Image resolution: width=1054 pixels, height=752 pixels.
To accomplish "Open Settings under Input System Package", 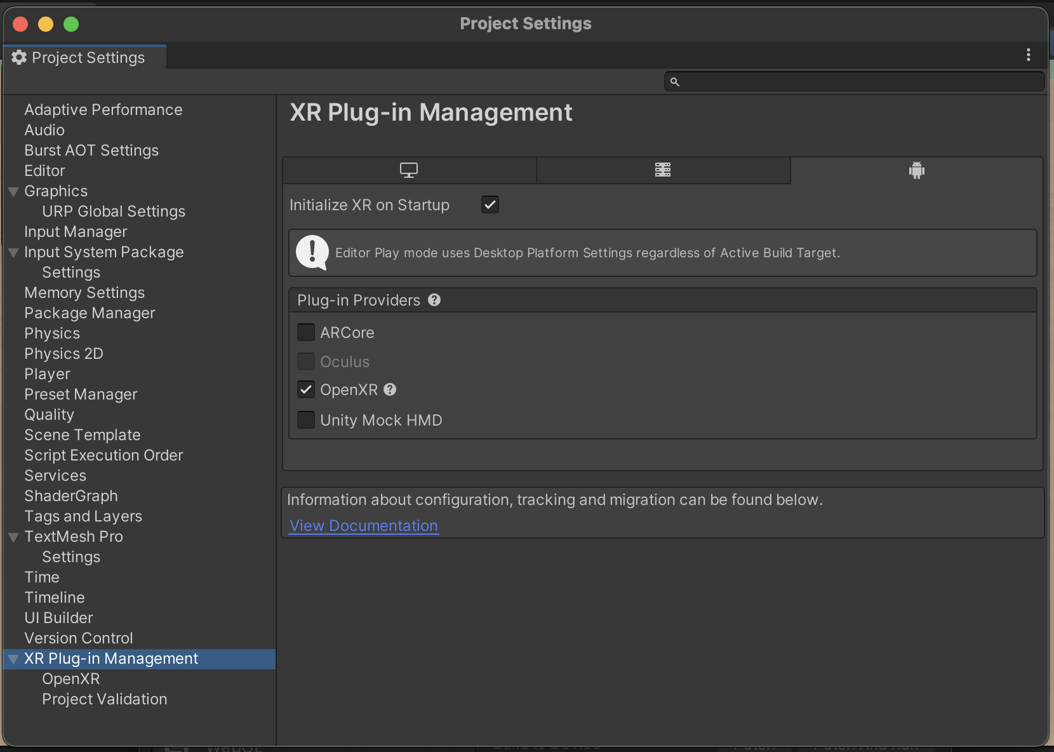I will pos(71,272).
